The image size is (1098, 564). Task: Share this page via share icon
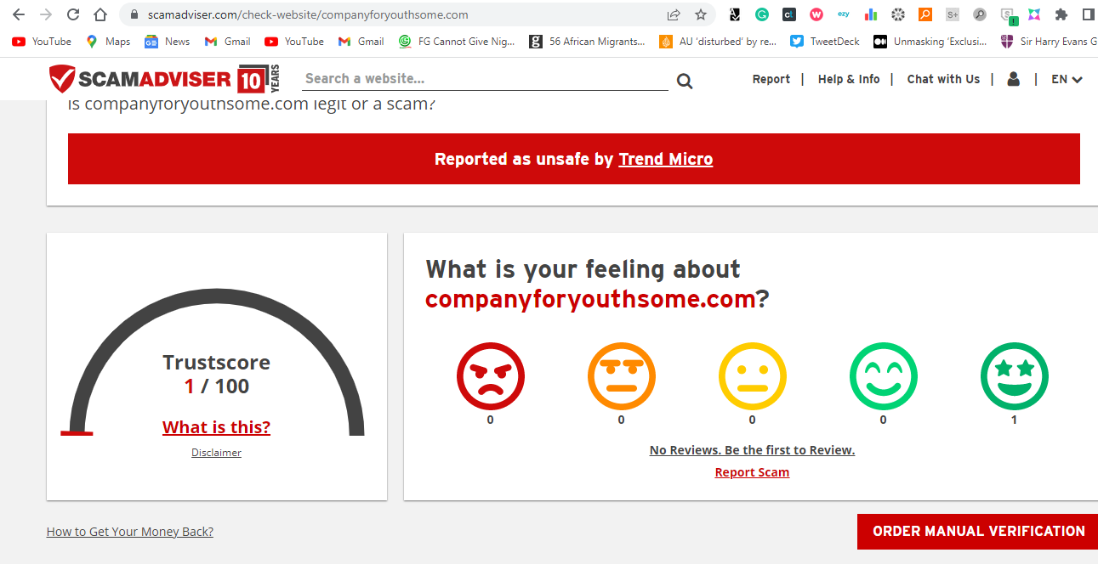(674, 14)
